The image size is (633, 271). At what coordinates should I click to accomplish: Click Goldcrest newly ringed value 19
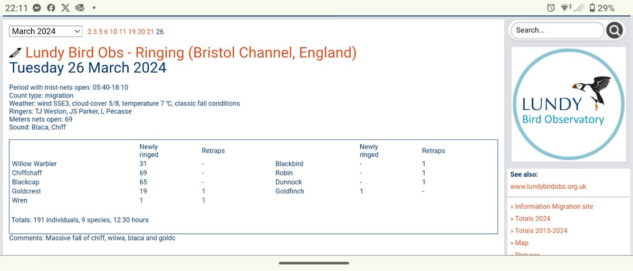coord(143,191)
